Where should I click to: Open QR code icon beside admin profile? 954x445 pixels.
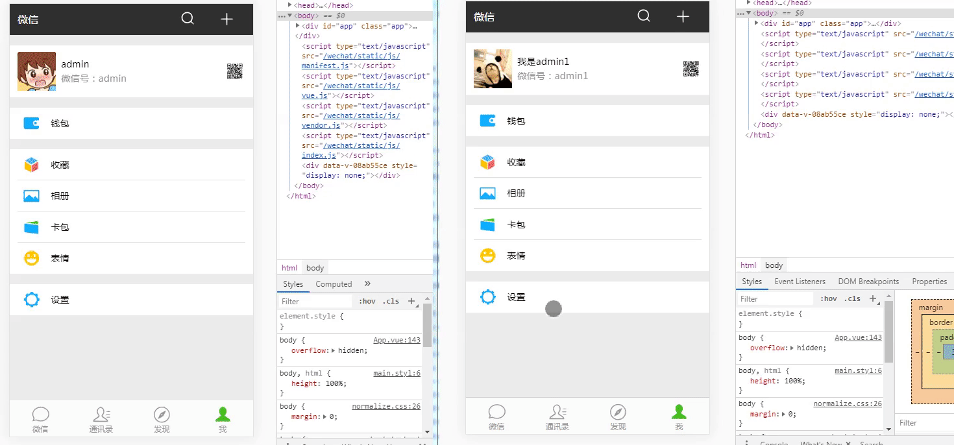[x=235, y=71]
